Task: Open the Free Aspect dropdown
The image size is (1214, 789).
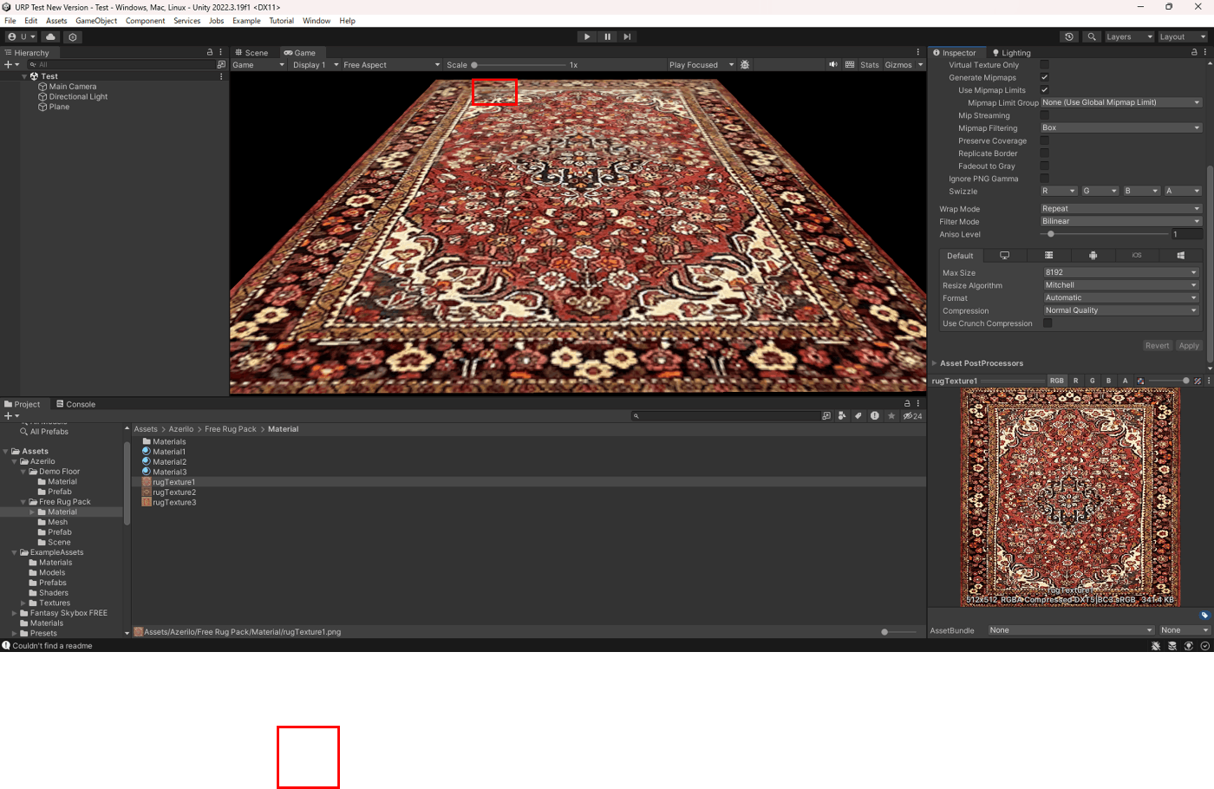Action: (x=391, y=65)
